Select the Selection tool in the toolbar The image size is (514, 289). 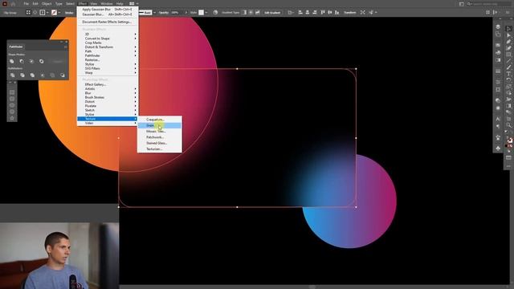point(508,29)
